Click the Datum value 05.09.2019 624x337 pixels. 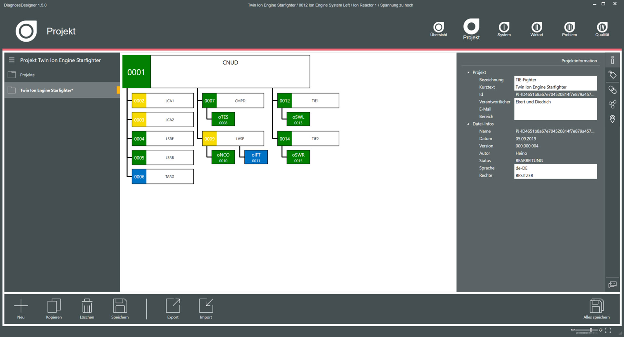click(526, 139)
